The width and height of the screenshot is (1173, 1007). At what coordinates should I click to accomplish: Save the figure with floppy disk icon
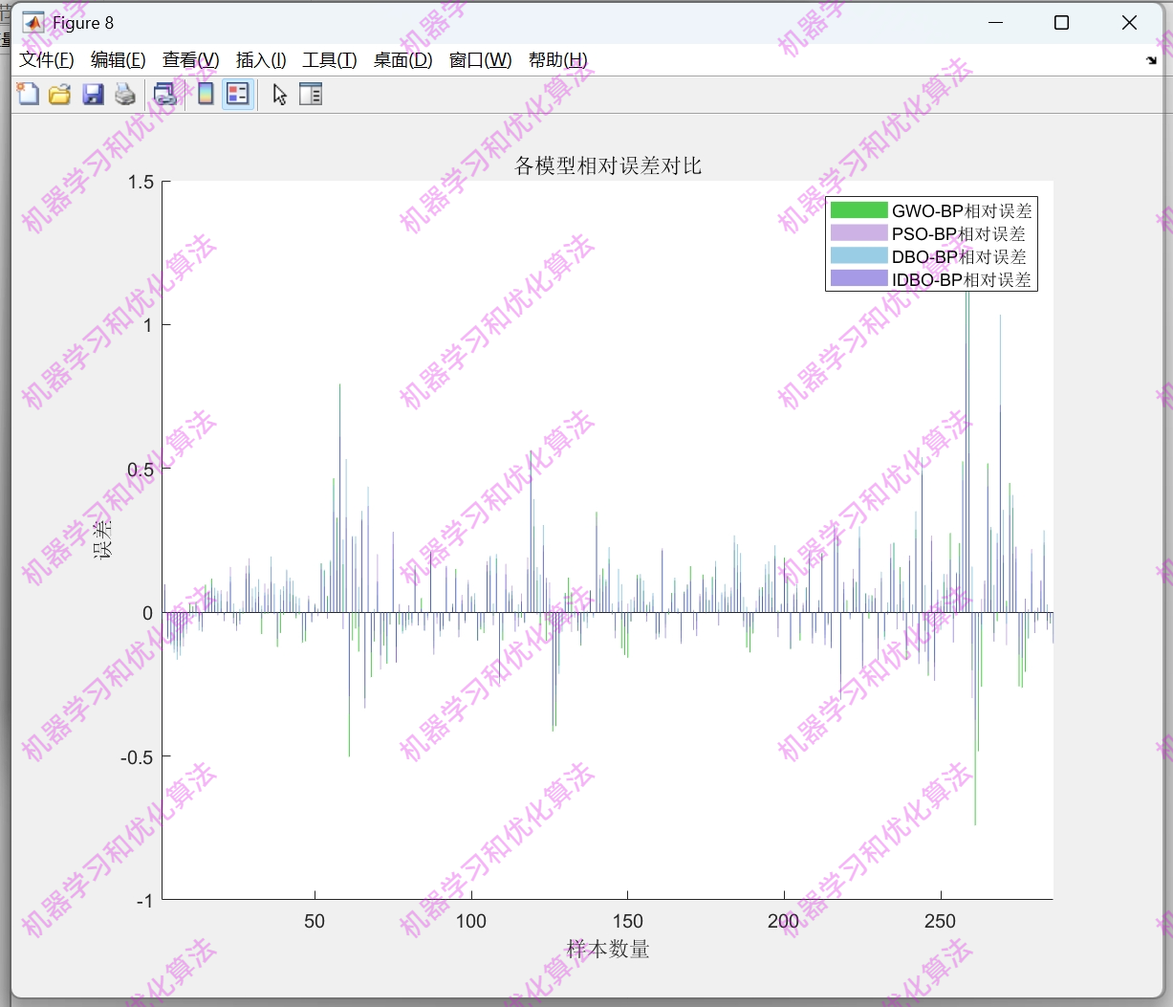(93, 94)
